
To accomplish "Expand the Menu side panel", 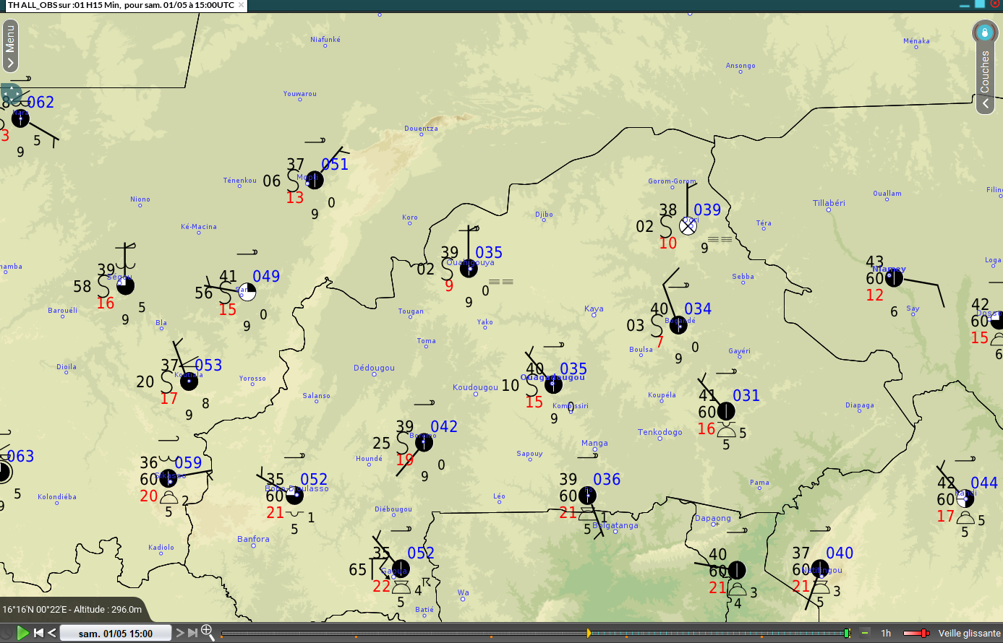I will pos(10,46).
